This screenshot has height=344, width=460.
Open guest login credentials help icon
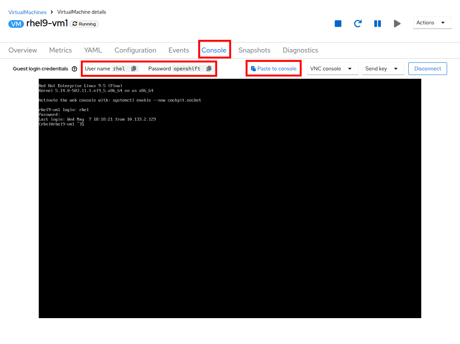pyautogui.click(x=74, y=69)
